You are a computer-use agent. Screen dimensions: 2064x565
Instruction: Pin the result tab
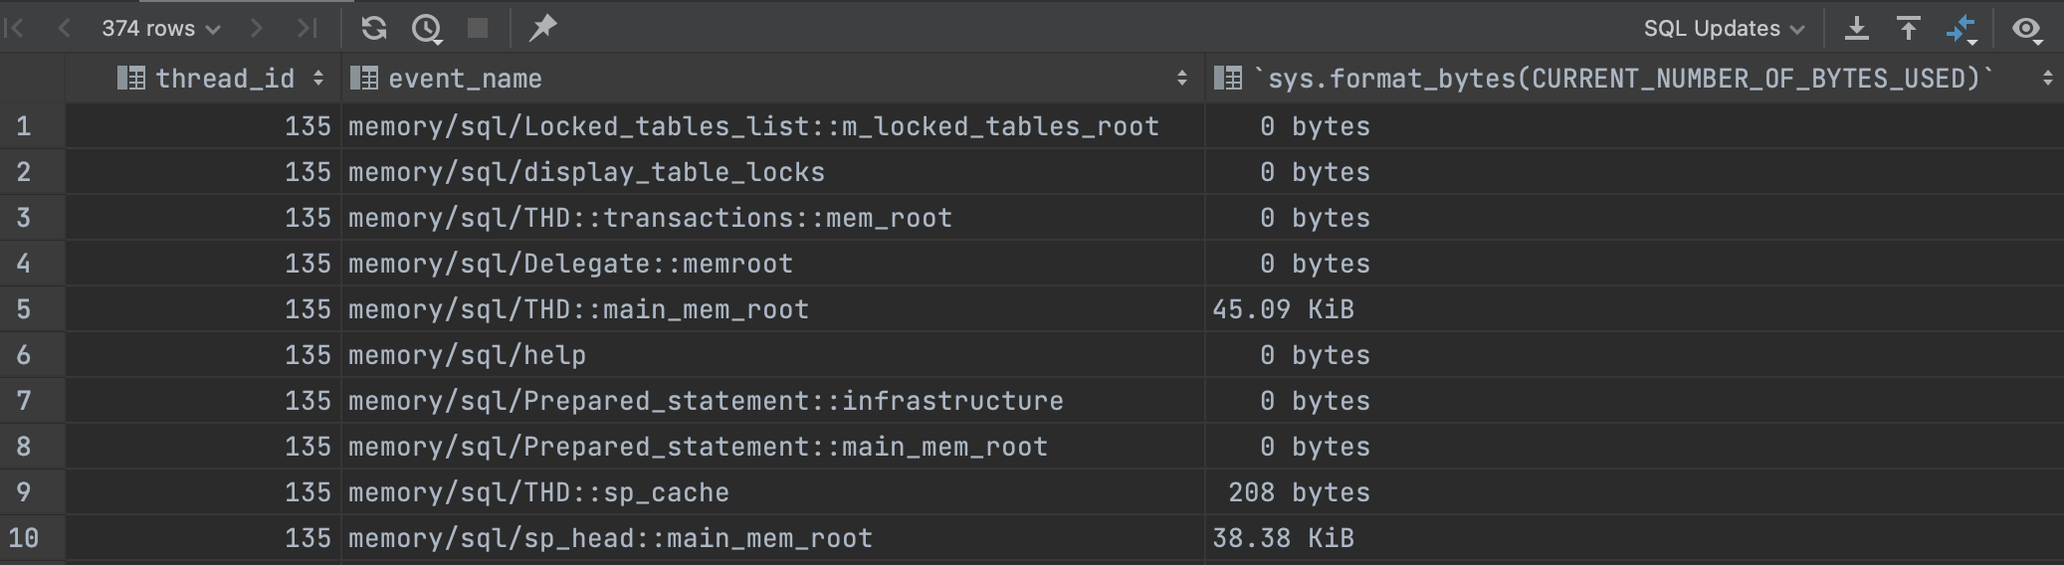click(542, 29)
